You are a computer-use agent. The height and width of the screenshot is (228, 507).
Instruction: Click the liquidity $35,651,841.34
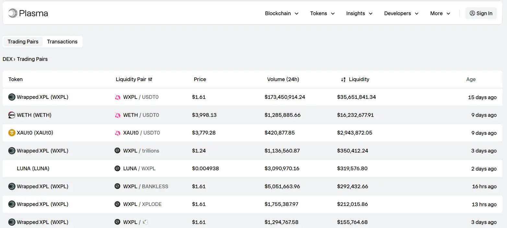(356, 97)
